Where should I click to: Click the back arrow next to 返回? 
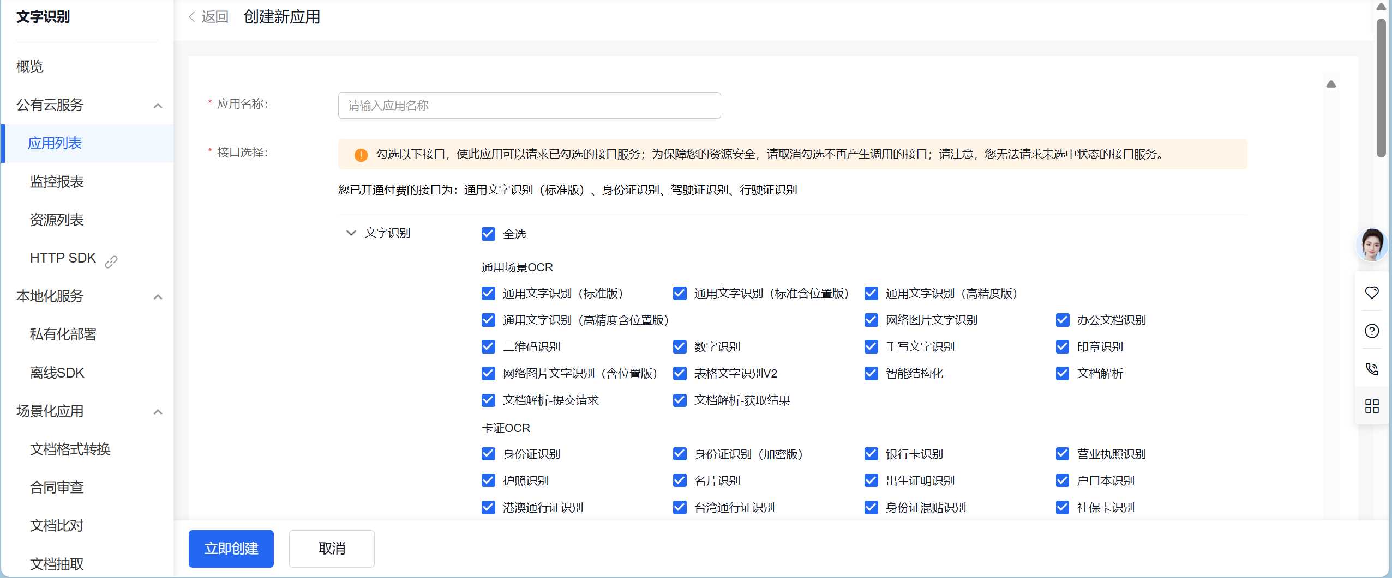191,17
